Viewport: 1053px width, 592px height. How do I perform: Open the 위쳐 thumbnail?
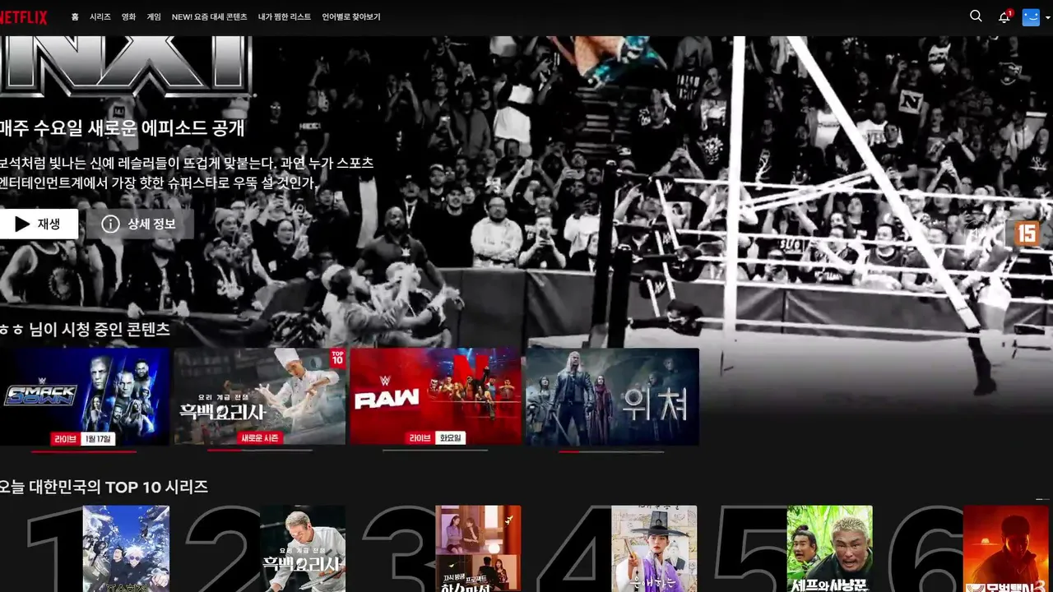click(612, 396)
